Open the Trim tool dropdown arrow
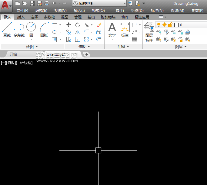Screen dimensions: 207x185 coord(92,25)
